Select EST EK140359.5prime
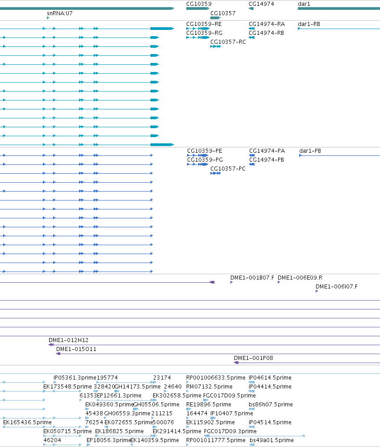Screen dimensions: 380x447 pos(155,440)
